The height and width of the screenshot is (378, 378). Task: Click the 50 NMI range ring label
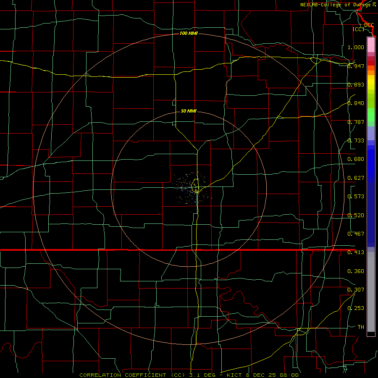[x=189, y=111]
